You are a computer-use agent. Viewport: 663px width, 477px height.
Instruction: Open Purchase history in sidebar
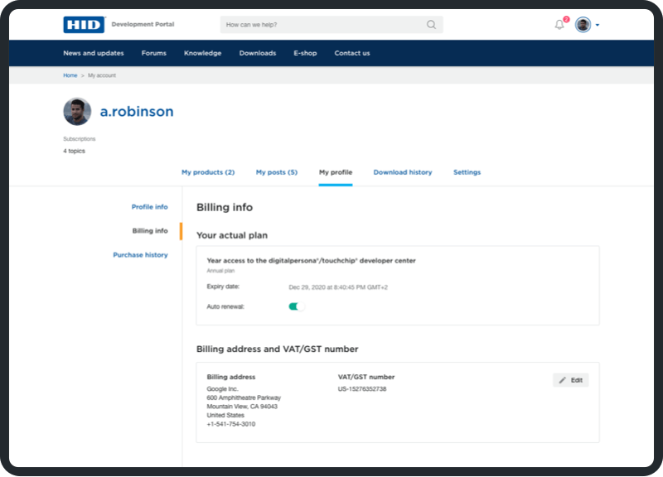pos(140,255)
